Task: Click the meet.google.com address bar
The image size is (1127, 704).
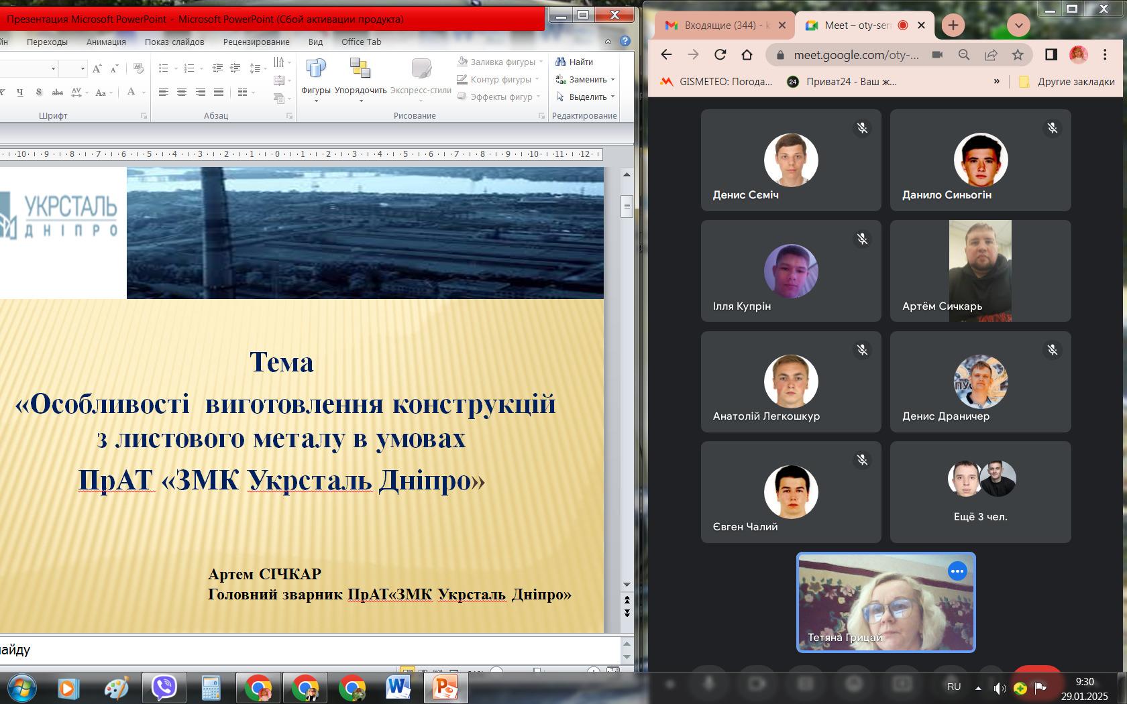Action: coord(856,55)
